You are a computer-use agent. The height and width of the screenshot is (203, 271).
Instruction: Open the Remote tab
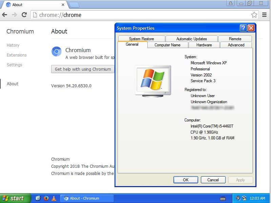tap(235, 38)
